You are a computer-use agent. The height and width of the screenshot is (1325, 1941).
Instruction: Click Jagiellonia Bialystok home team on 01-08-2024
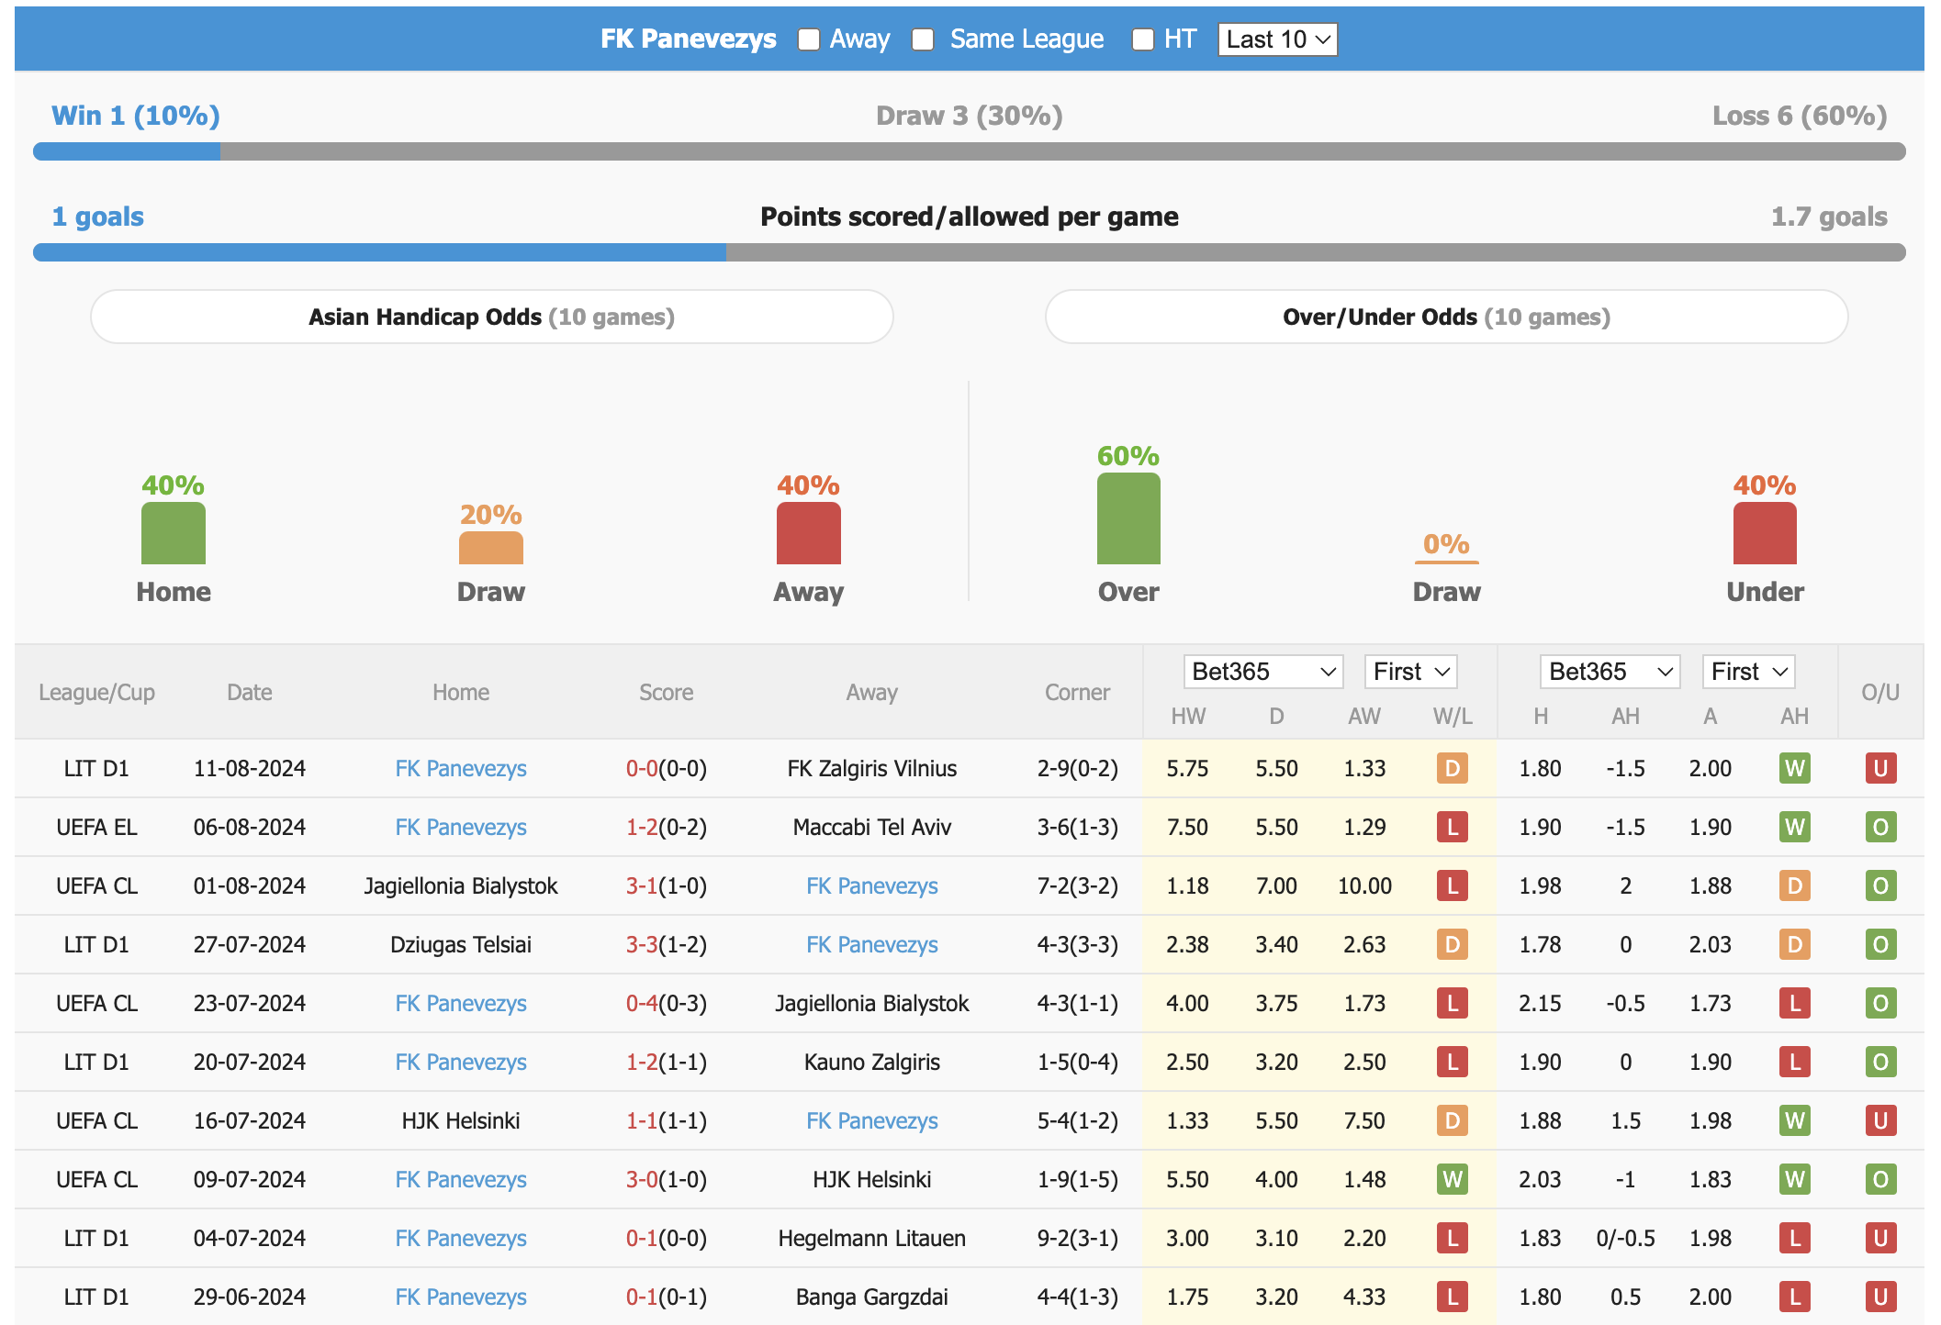tap(461, 885)
